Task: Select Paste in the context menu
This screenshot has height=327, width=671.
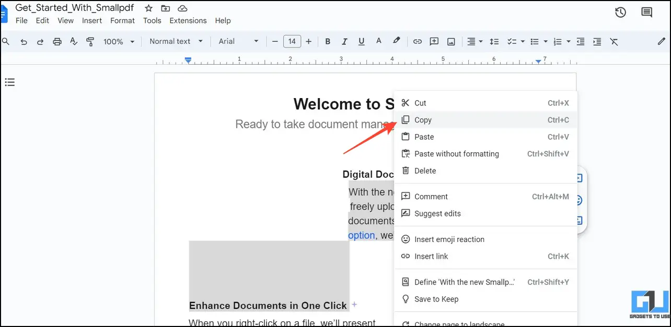Action: pyautogui.click(x=485, y=137)
